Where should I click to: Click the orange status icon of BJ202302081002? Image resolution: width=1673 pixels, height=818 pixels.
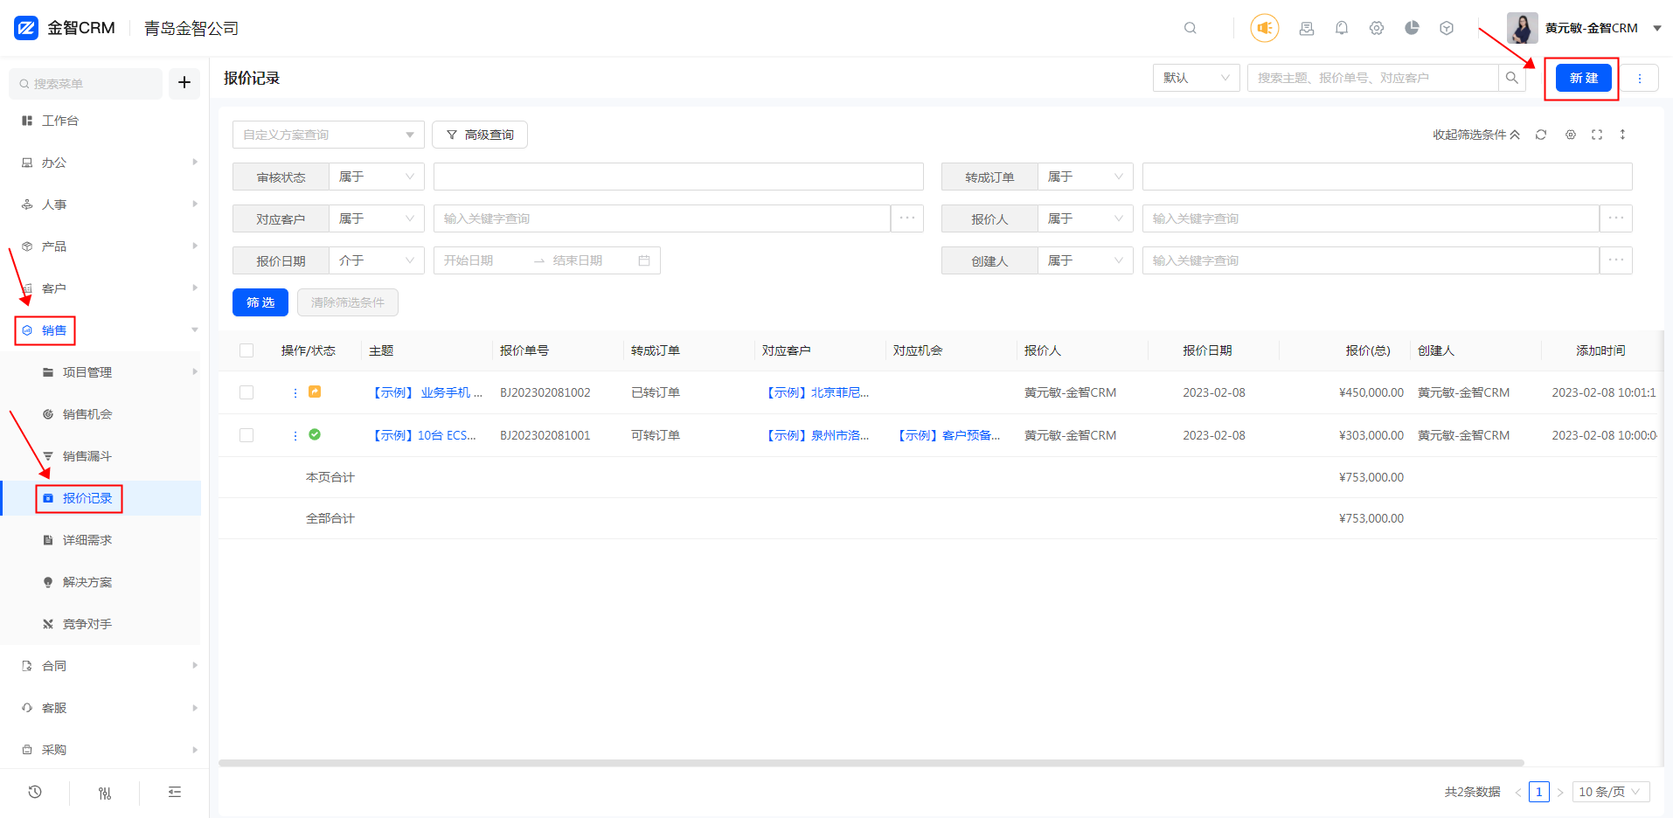pos(315,392)
